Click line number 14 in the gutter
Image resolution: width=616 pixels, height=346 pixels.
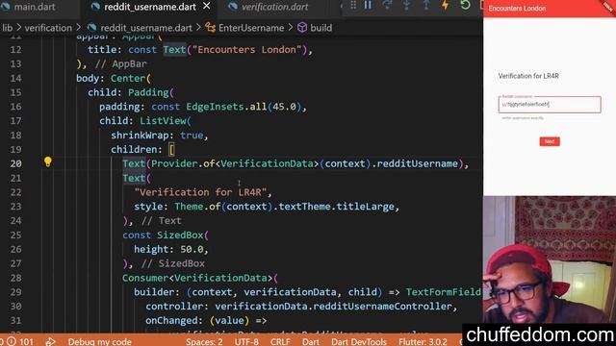tap(15, 78)
